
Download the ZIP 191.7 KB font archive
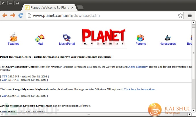click(4, 80)
